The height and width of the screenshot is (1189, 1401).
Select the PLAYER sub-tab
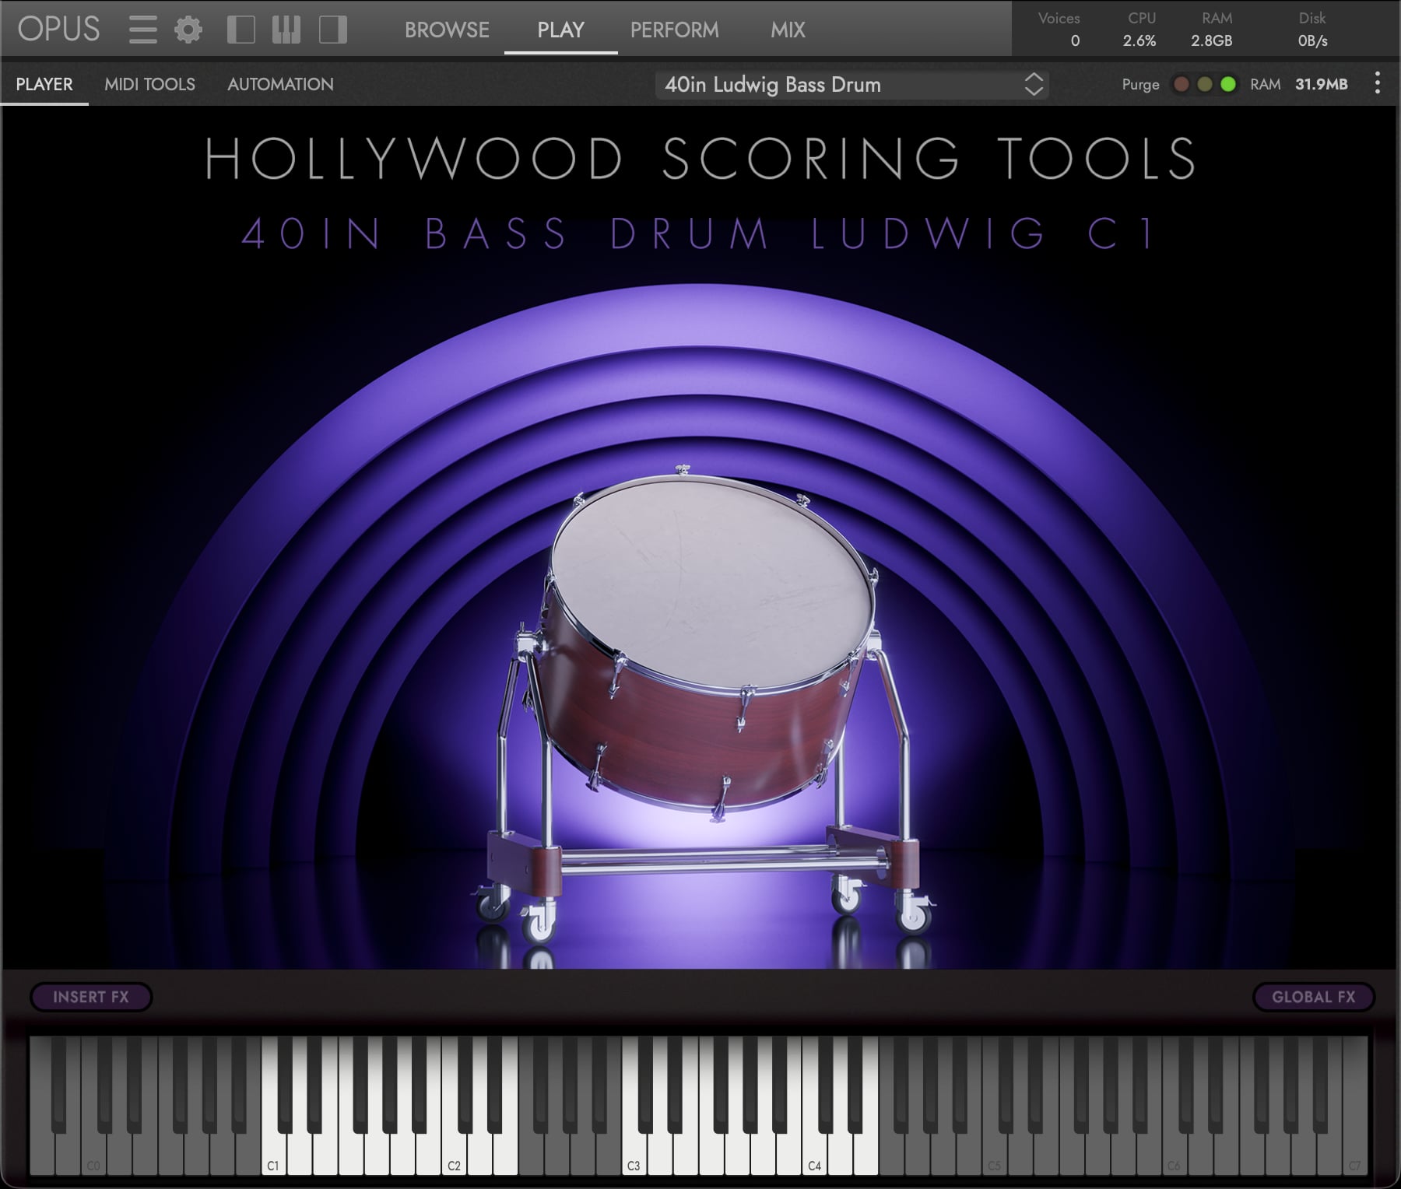tap(44, 84)
